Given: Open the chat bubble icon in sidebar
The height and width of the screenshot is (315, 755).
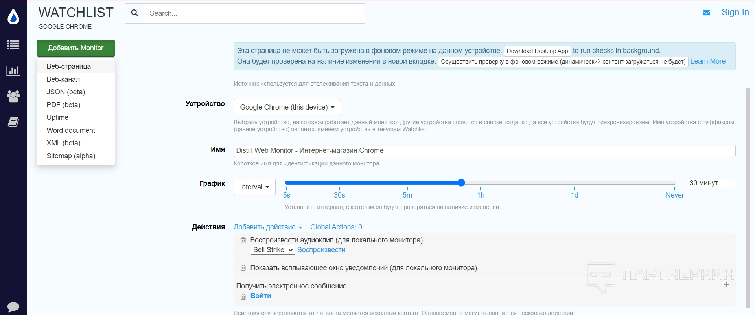Looking at the screenshot, I should click(x=13, y=307).
